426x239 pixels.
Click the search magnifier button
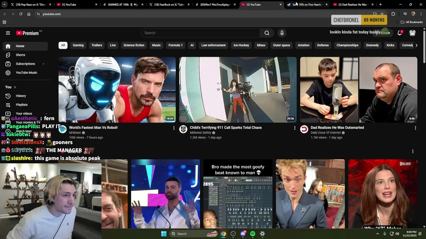point(267,33)
